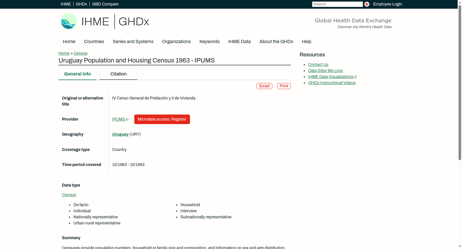
Task: Click the Email button
Action: click(x=264, y=86)
